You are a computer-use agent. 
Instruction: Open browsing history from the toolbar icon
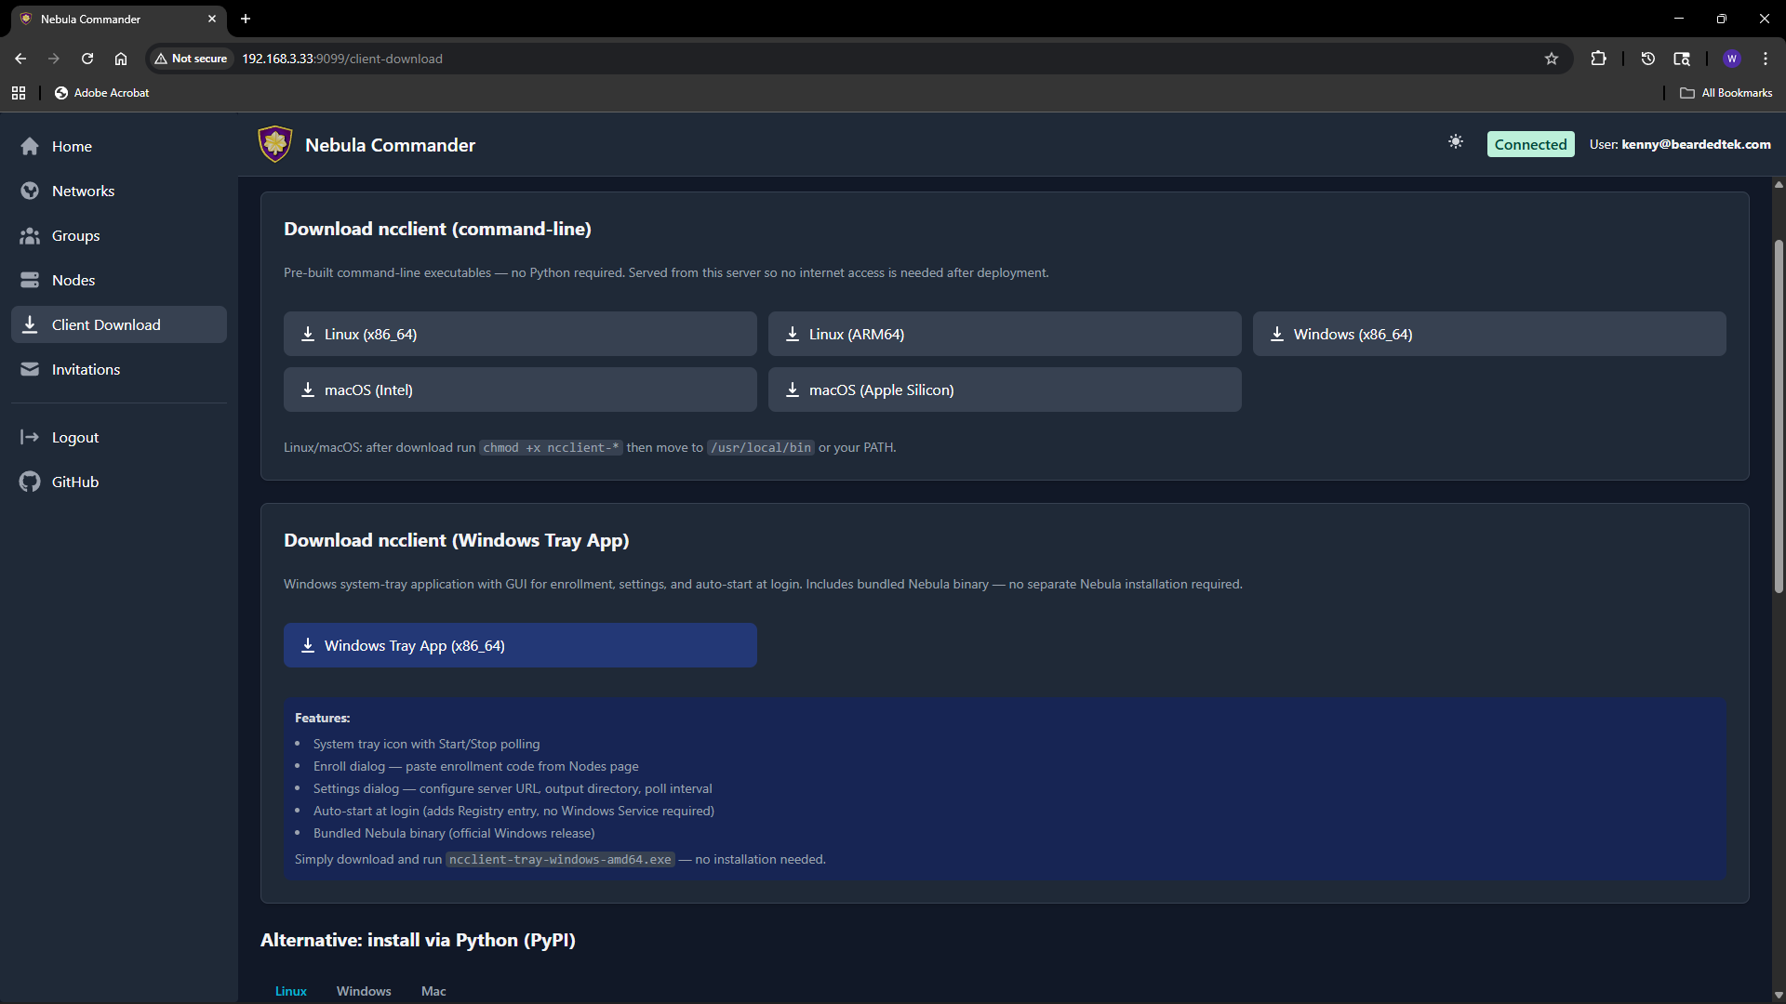tap(1646, 58)
